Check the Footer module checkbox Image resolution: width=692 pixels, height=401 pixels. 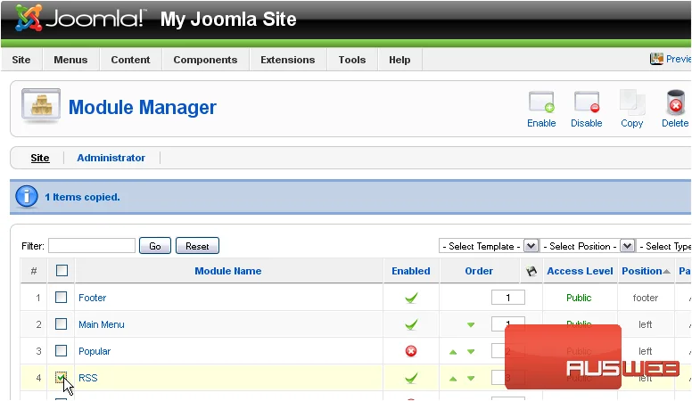coord(61,298)
